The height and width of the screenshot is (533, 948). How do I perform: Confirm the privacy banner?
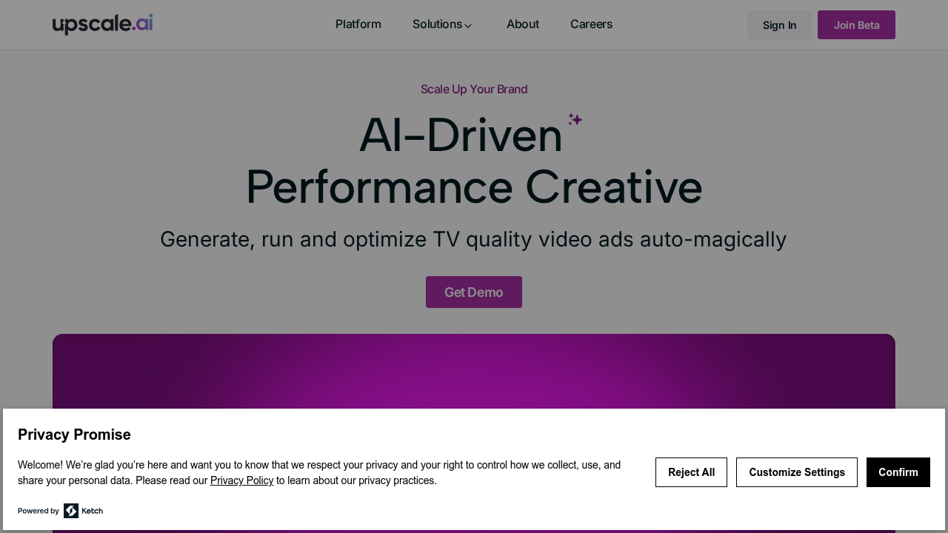(x=898, y=472)
